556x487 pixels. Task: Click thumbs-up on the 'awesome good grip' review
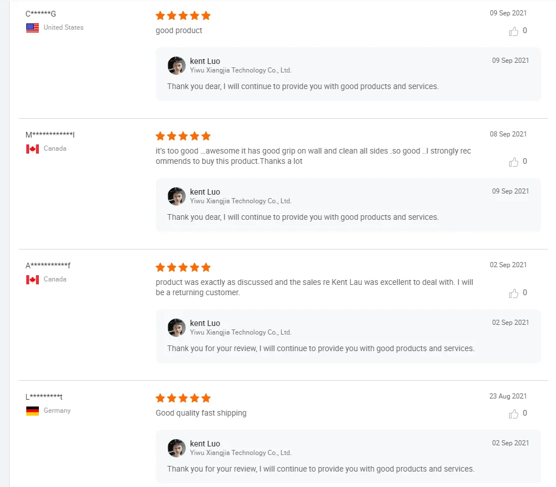point(514,162)
